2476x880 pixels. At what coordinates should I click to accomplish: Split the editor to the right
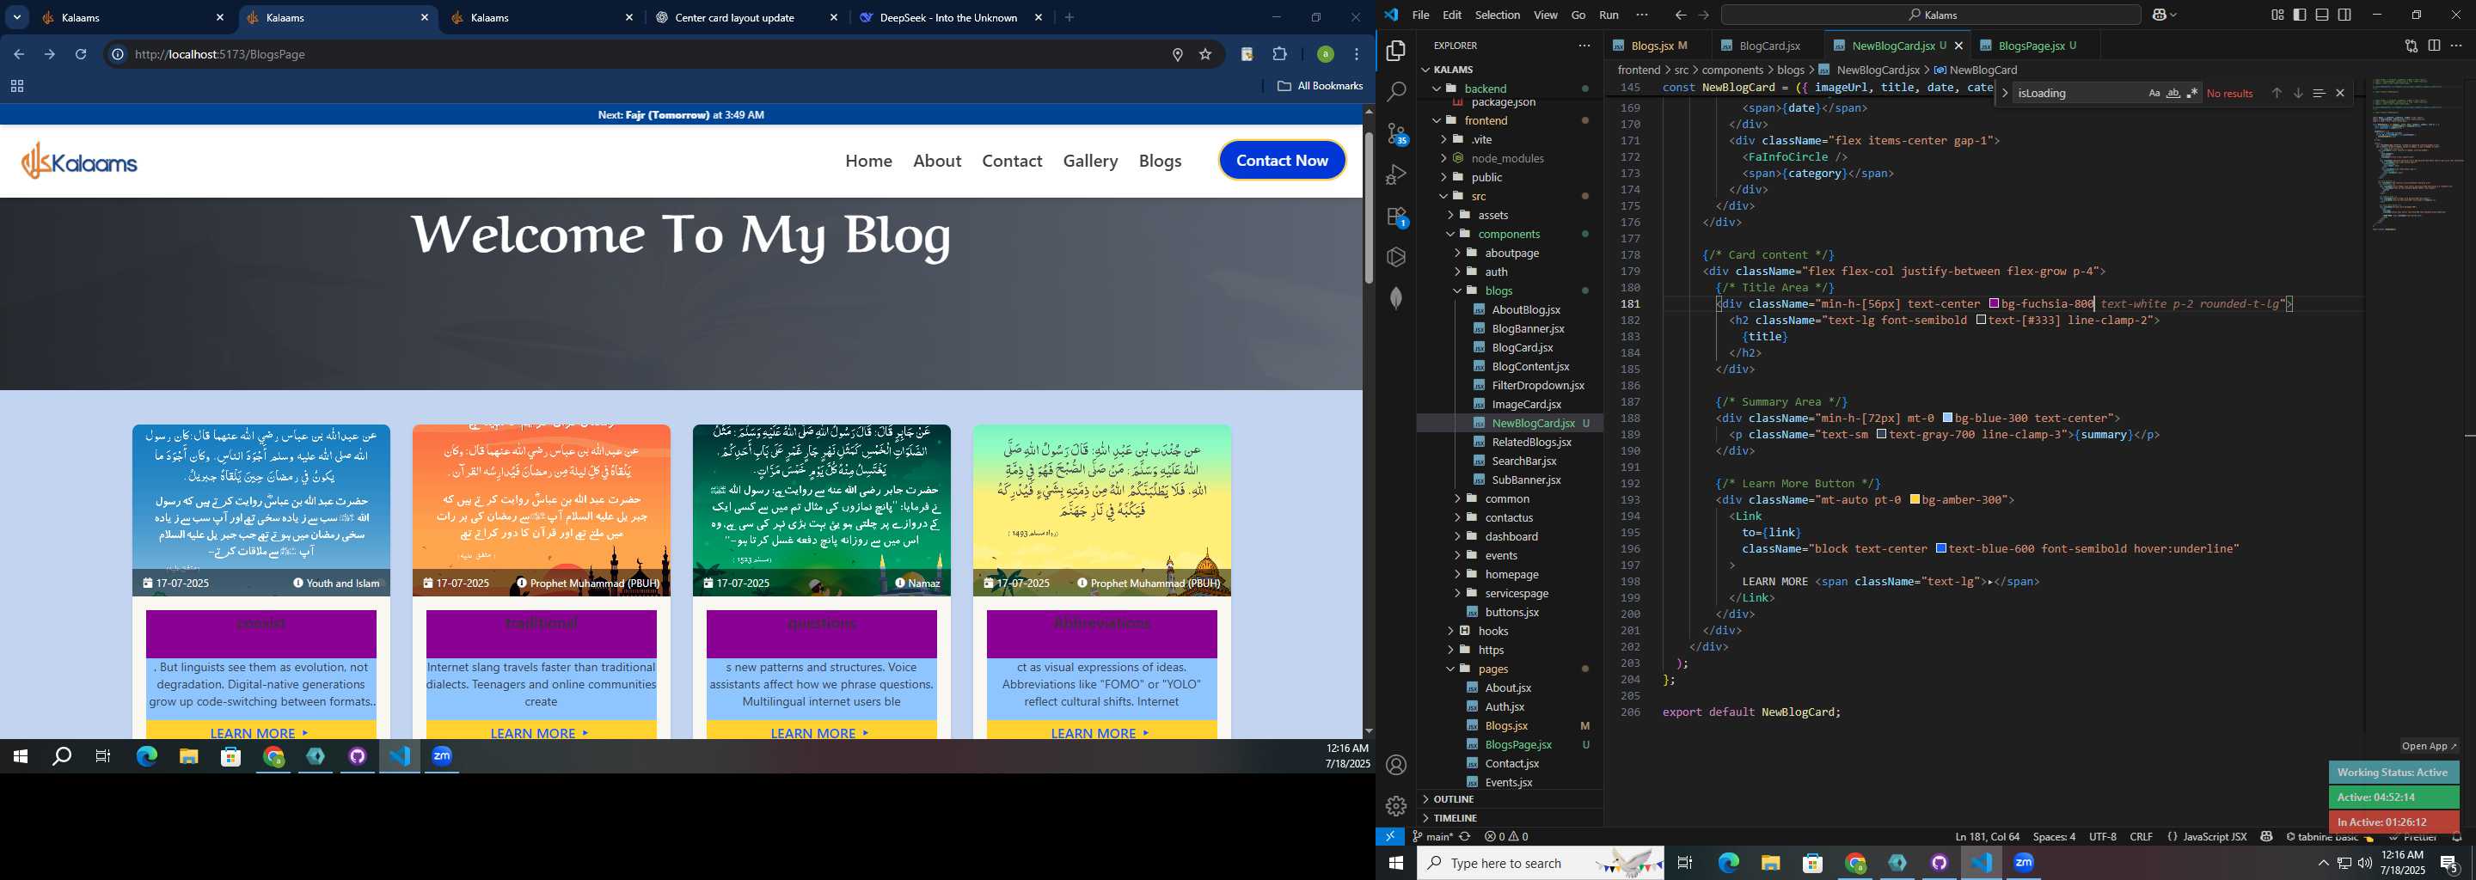tap(2434, 46)
